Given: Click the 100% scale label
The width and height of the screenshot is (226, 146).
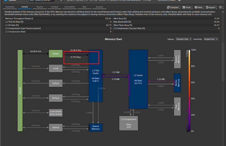Looking at the screenshot, I should tap(193, 50).
